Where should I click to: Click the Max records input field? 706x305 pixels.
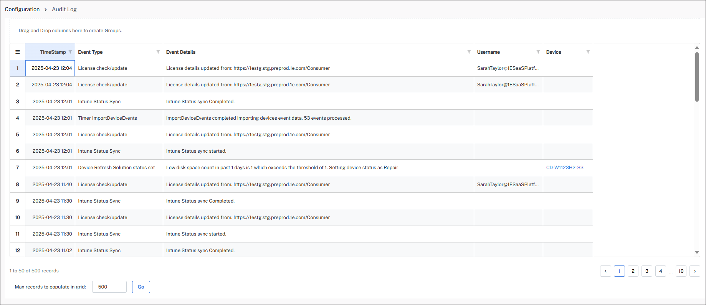pyautogui.click(x=109, y=287)
